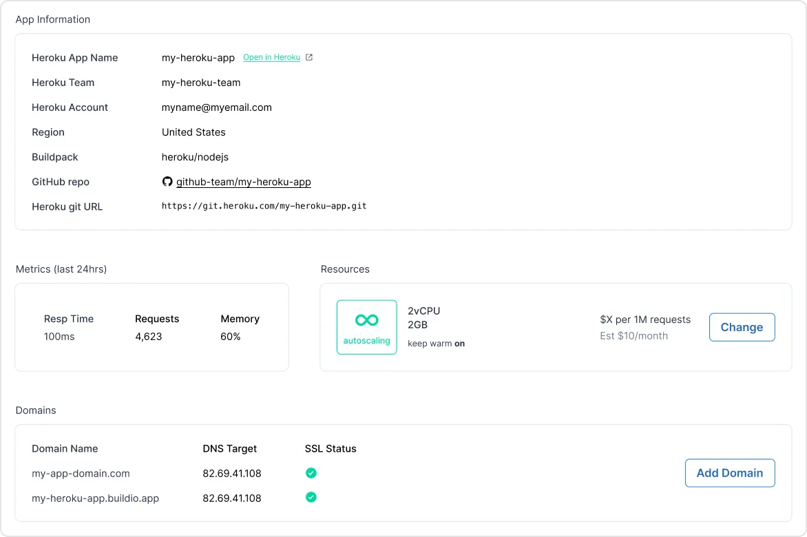Screen dimensions: 807x537
Task: Click the keep warm on setting
Action: 436,344
